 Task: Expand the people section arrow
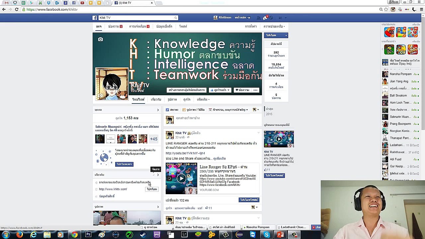[x=158, y=110]
